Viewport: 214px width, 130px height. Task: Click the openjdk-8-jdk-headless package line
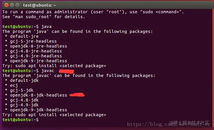click(38, 95)
